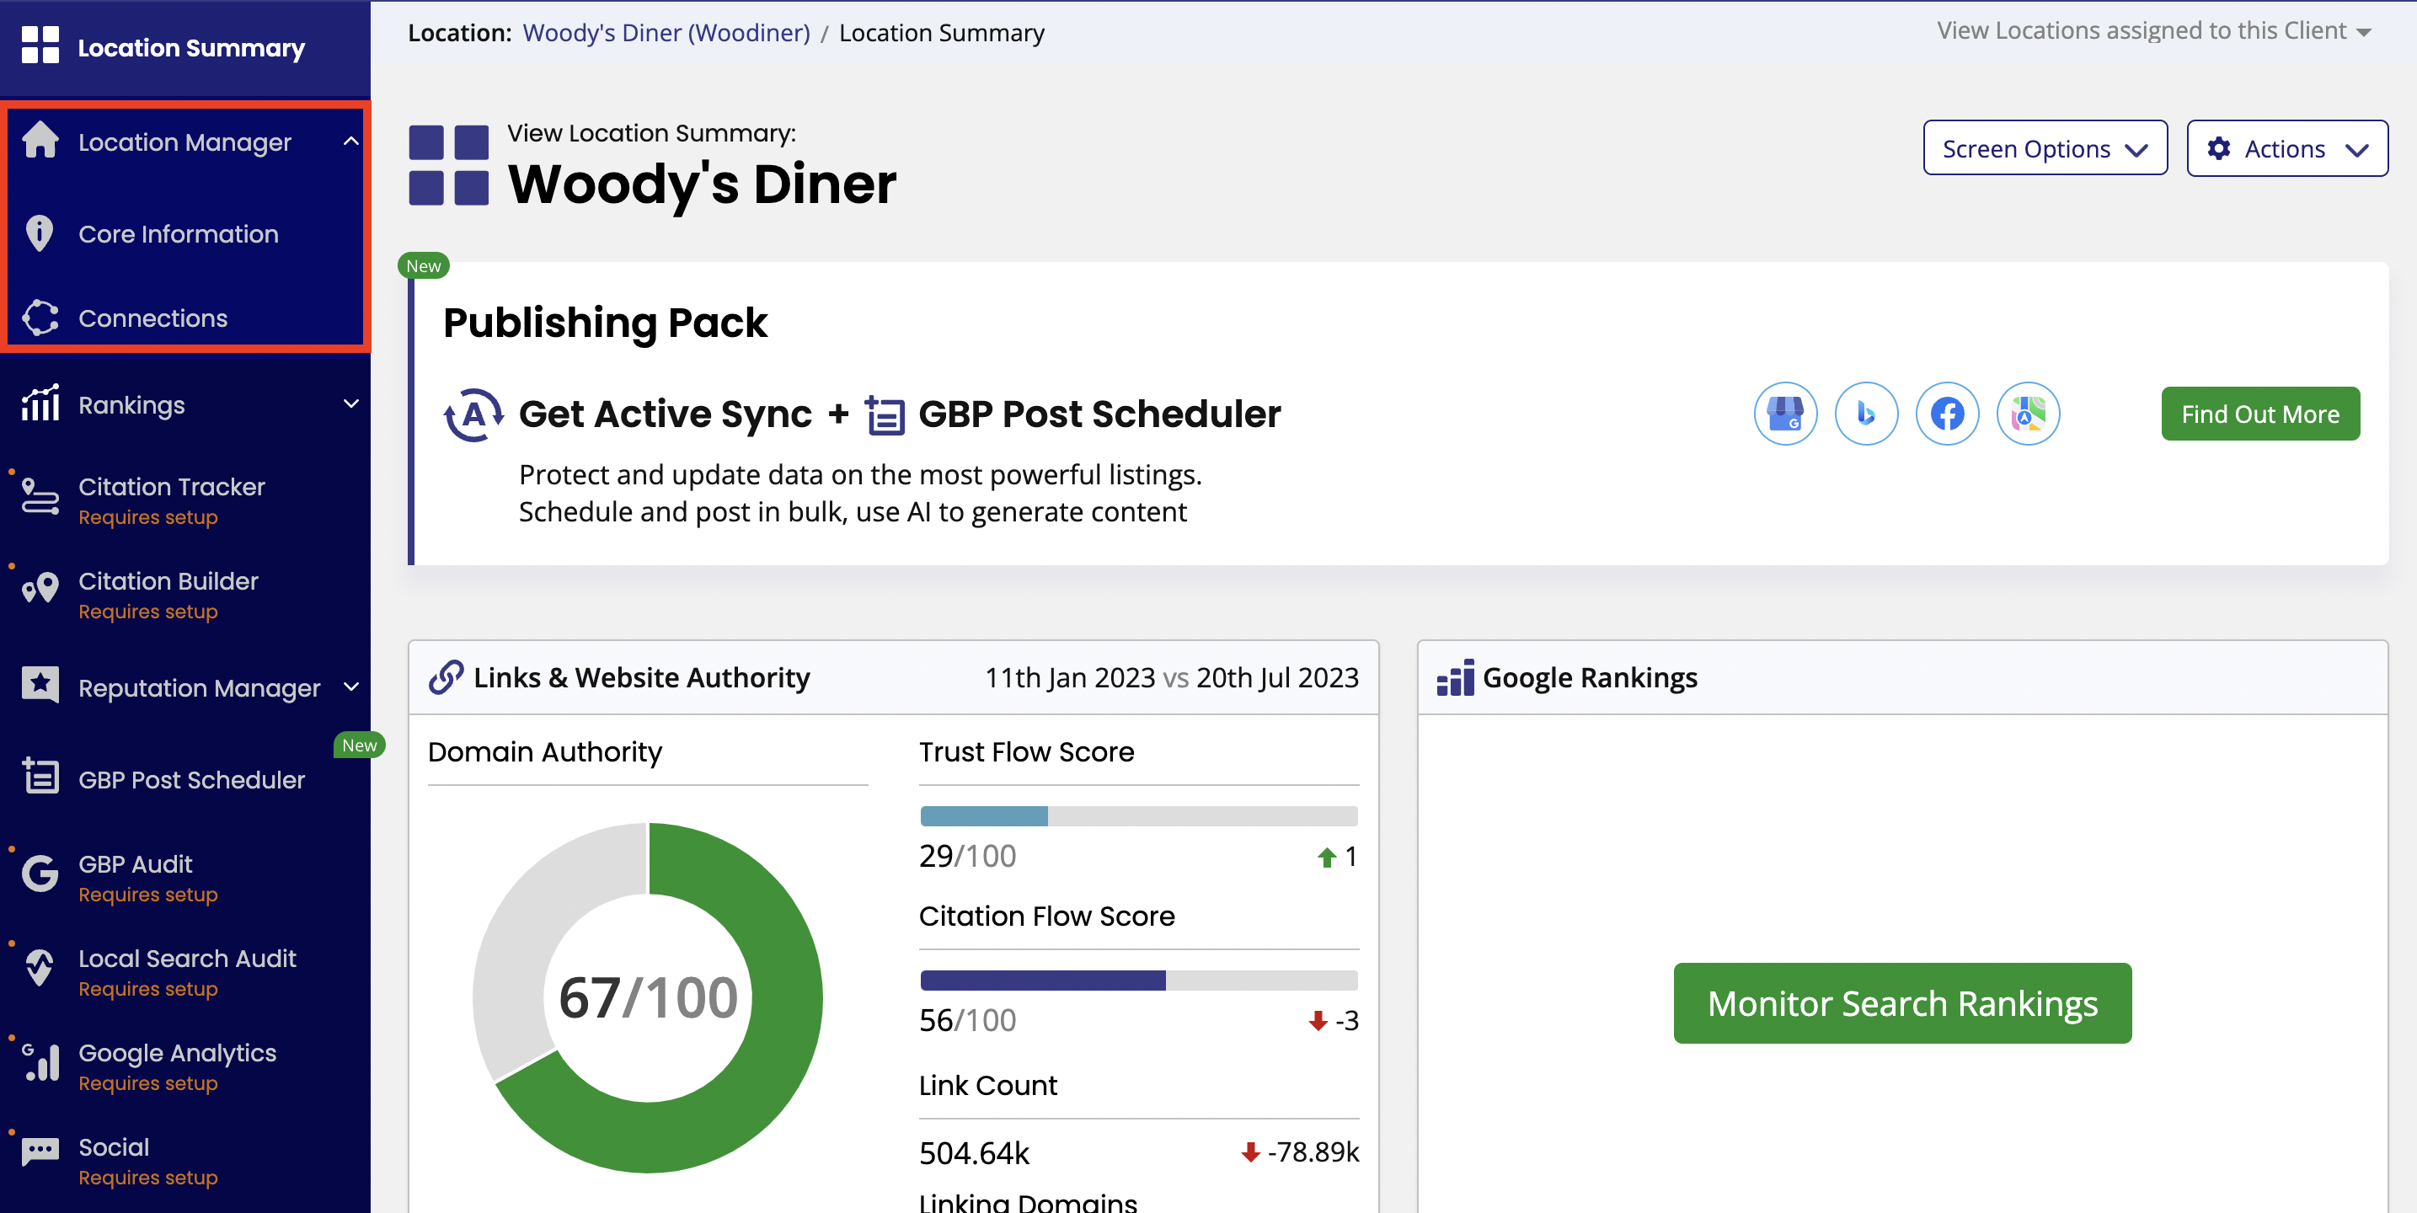Click the Social chat bubble icon
2417x1213 pixels.
pyautogui.click(x=40, y=1151)
